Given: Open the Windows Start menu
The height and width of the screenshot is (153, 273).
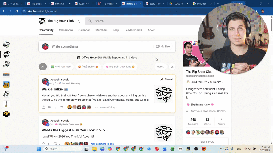Looking at the screenshot, I should coord(39,149).
